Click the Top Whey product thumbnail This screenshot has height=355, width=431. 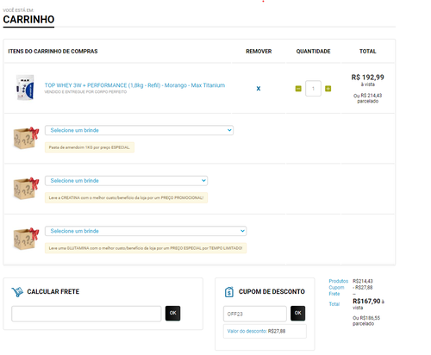click(25, 87)
